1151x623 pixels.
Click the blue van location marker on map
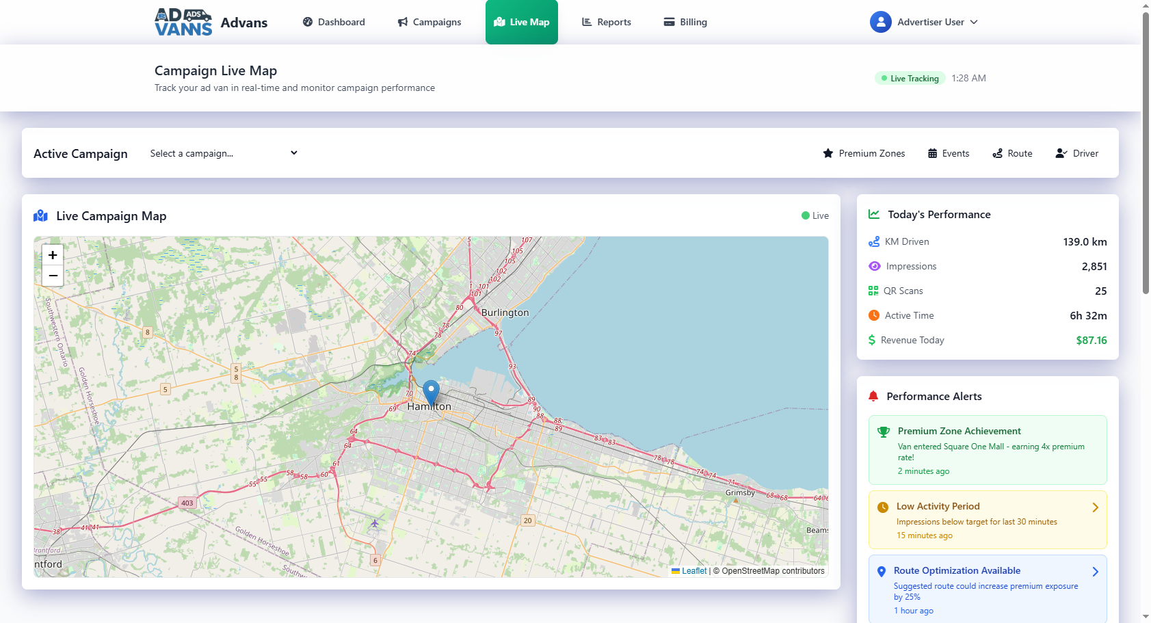pos(431,393)
